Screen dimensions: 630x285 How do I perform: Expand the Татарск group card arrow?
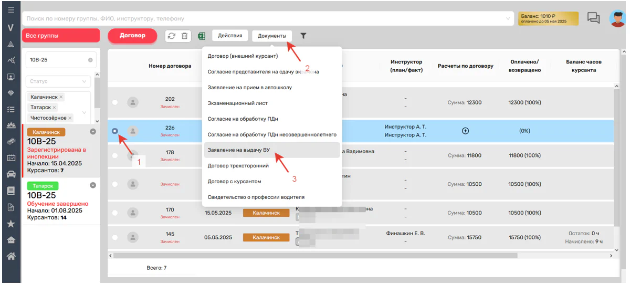[x=93, y=185]
